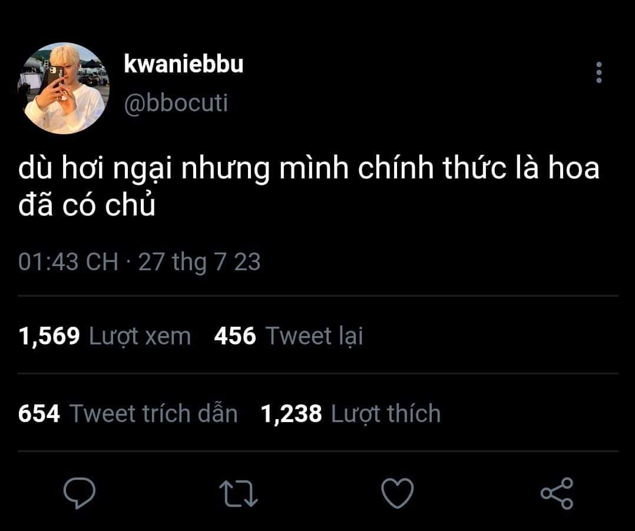This screenshot has width=635, height=531.
Task: Tap the reply speech bubble icon
Action: [x=80, y=493]
